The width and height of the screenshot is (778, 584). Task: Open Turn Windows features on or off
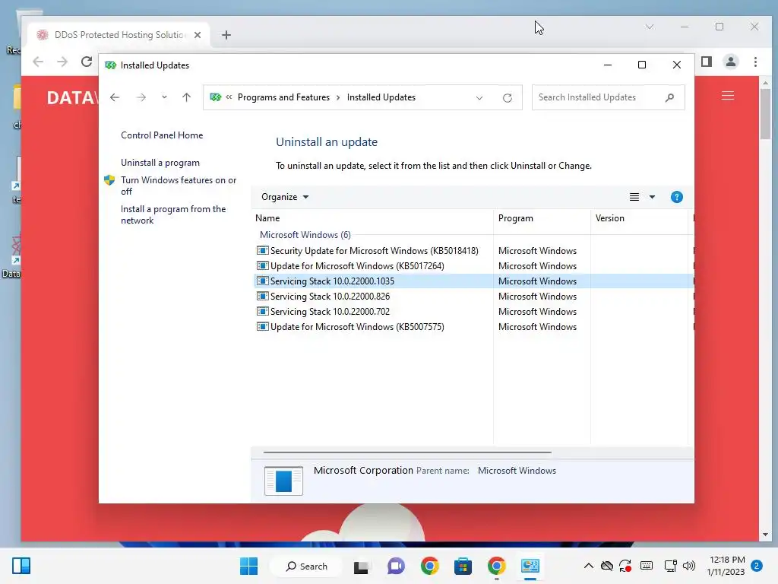coord(179,186)
